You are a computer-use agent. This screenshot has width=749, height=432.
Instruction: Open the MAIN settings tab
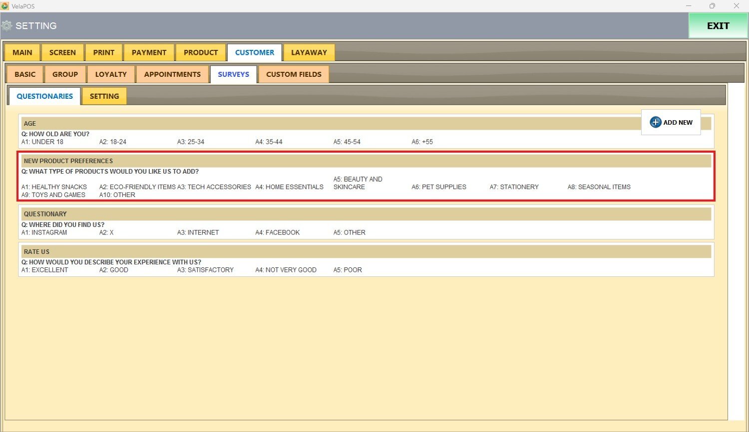(x=22, y=52)
